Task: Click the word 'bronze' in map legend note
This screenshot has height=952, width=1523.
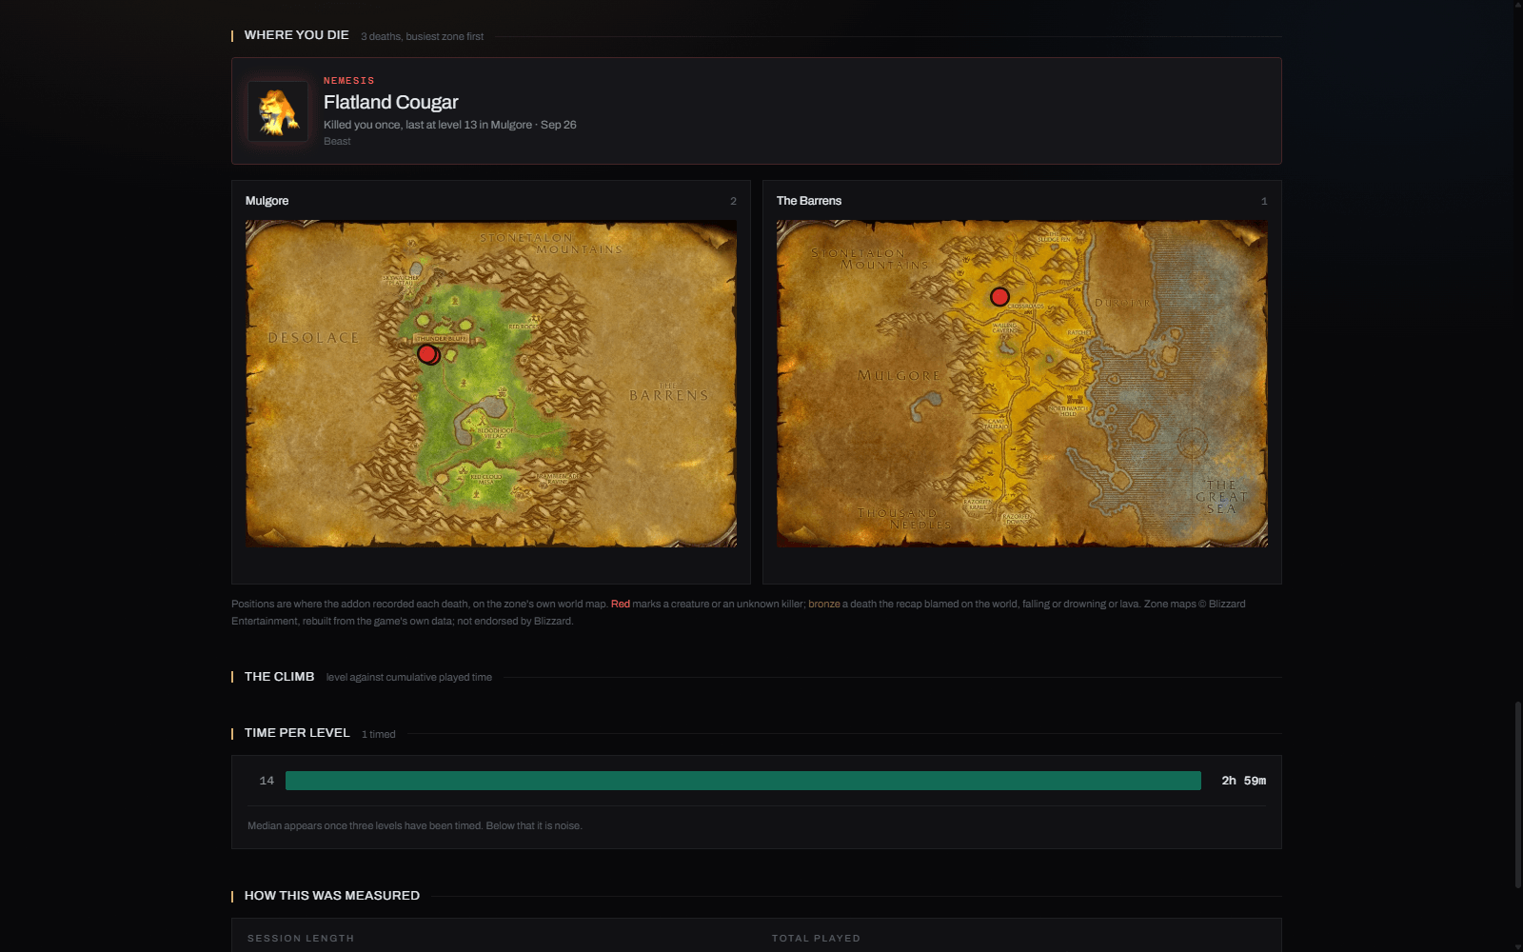Action: (824, 604)
